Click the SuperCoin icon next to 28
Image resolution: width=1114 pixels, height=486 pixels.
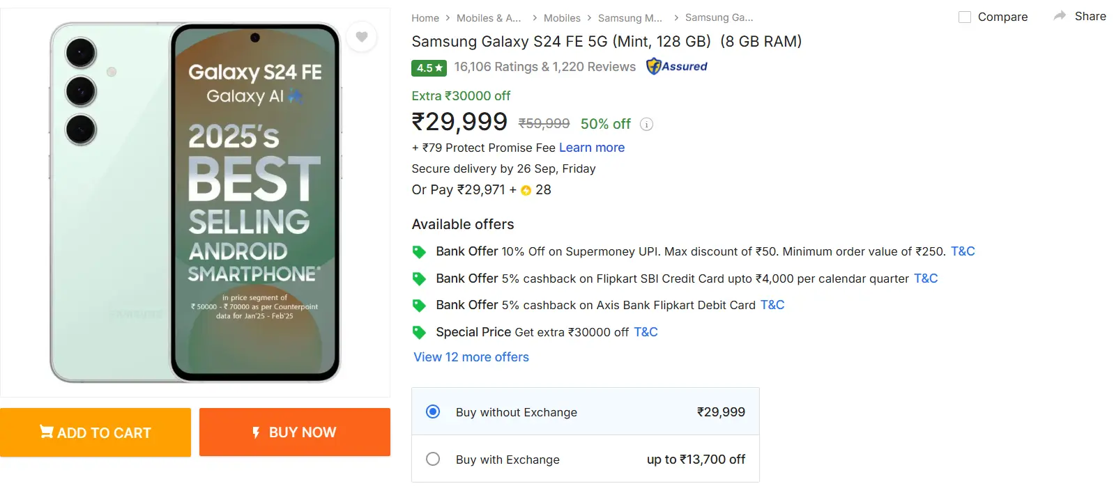[x=526, y=189]
